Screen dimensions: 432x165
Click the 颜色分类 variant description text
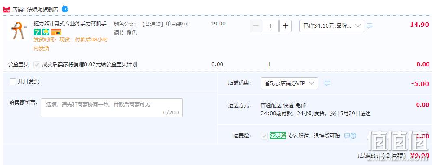click(151, 28)
